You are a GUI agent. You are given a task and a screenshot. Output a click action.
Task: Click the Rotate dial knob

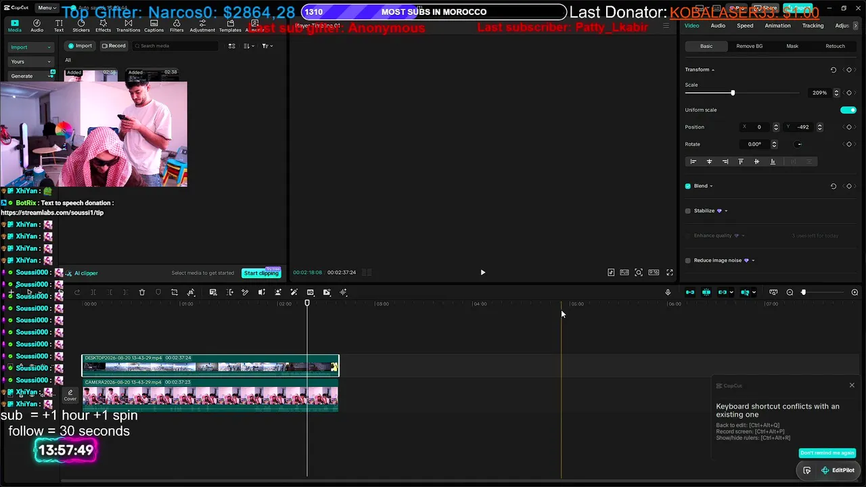[x=799, y=144]
